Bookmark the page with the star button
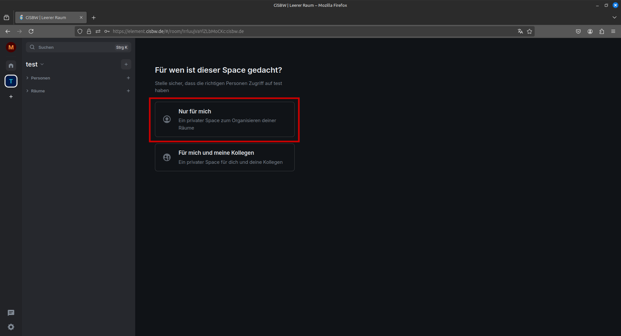Screen dimensions: 621x336 click(x=529, y=31)
